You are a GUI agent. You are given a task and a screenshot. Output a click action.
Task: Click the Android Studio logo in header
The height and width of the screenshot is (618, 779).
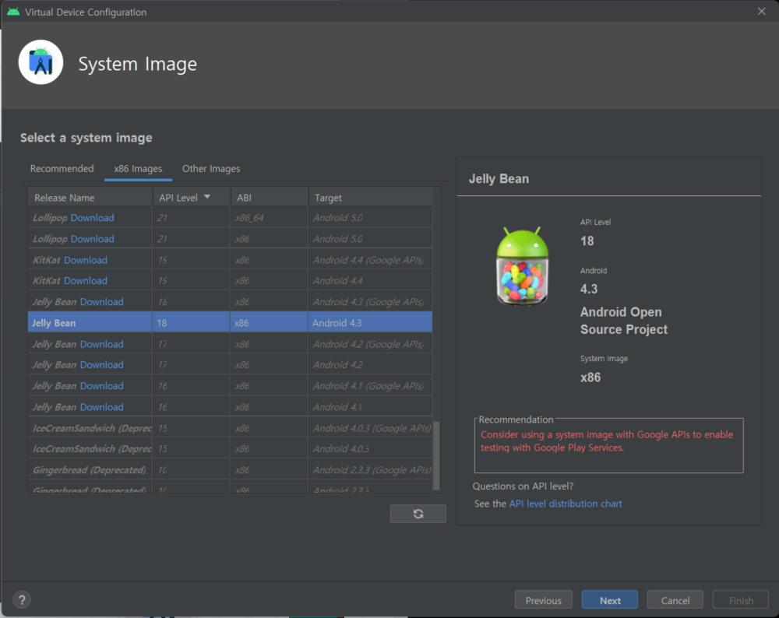(x=41, y=62)
